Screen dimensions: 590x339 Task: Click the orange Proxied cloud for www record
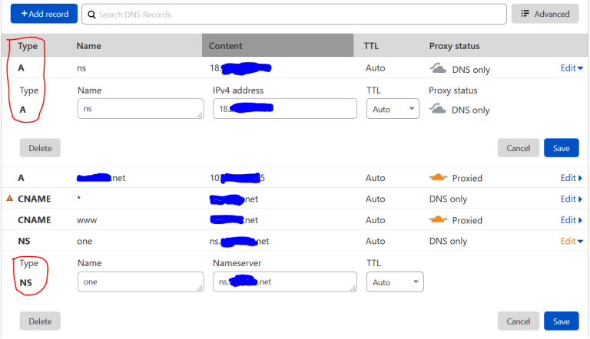439,220
